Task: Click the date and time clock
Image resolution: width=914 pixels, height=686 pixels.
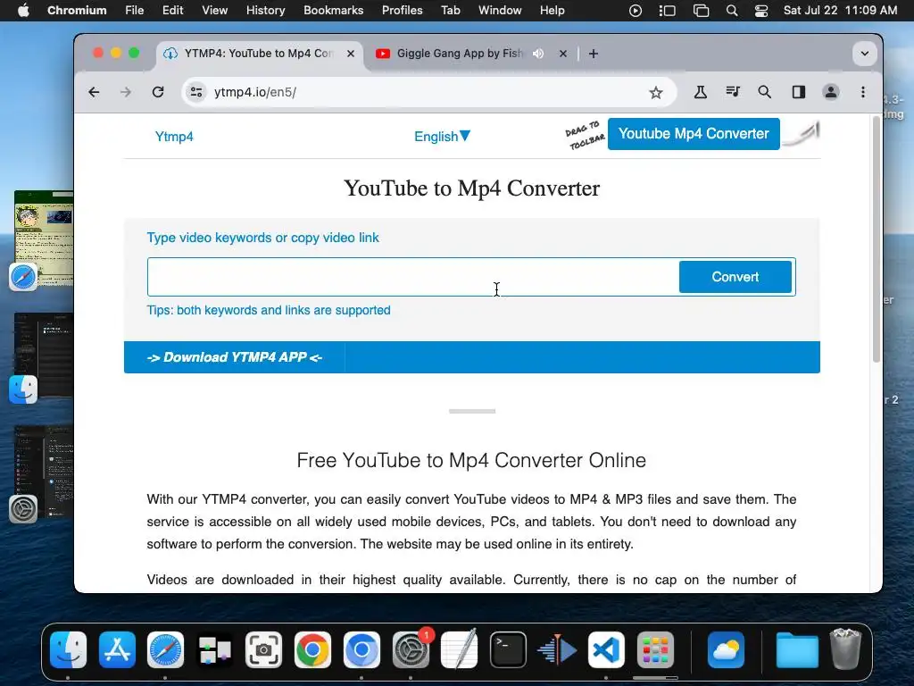Action: (840, 11)
